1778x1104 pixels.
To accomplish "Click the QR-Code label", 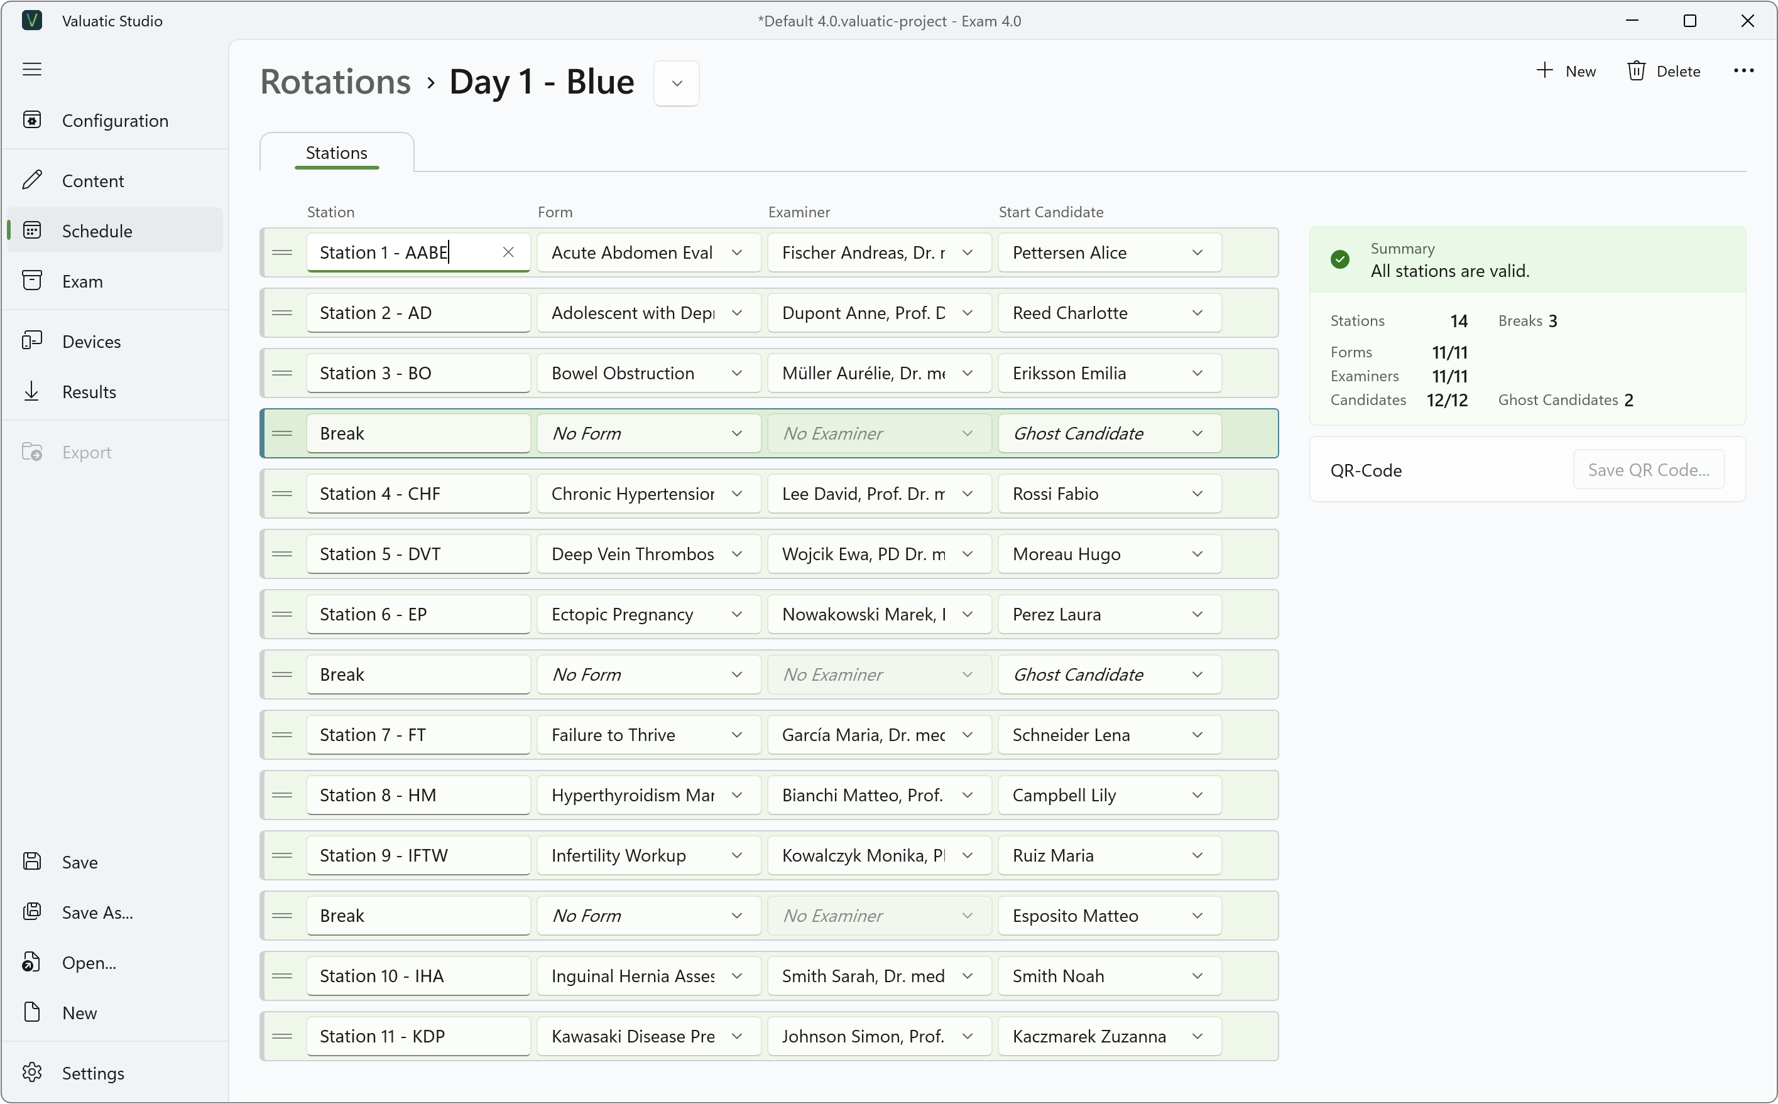I will point(1366,470).
